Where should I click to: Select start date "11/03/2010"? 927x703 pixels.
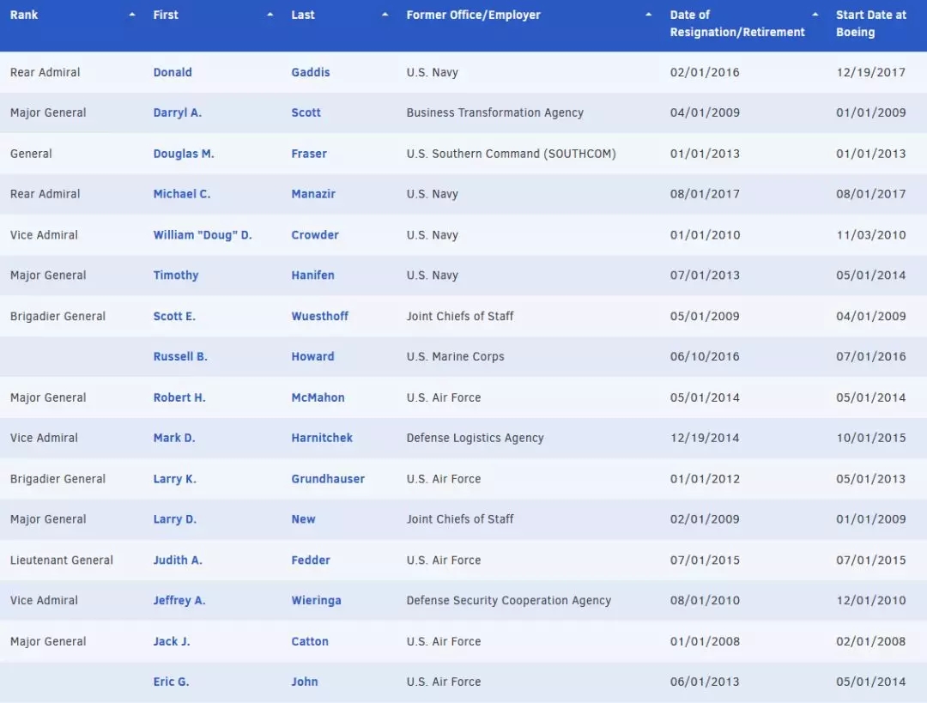871,234
